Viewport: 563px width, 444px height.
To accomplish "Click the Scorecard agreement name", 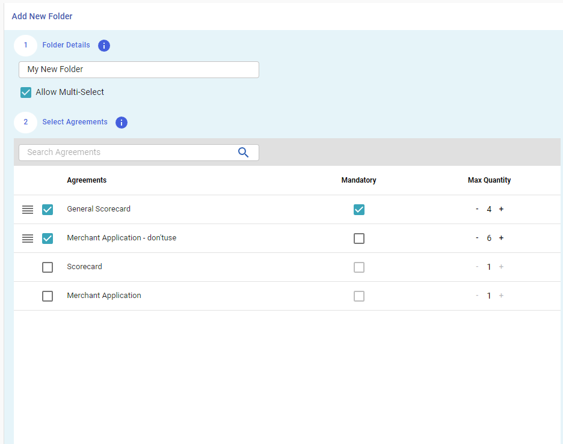I will pos(84,267).
